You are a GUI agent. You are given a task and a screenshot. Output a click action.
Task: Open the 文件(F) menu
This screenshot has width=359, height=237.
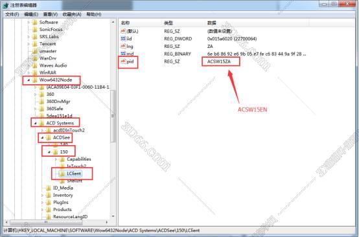pyautogui.click(x=12, y=14)
